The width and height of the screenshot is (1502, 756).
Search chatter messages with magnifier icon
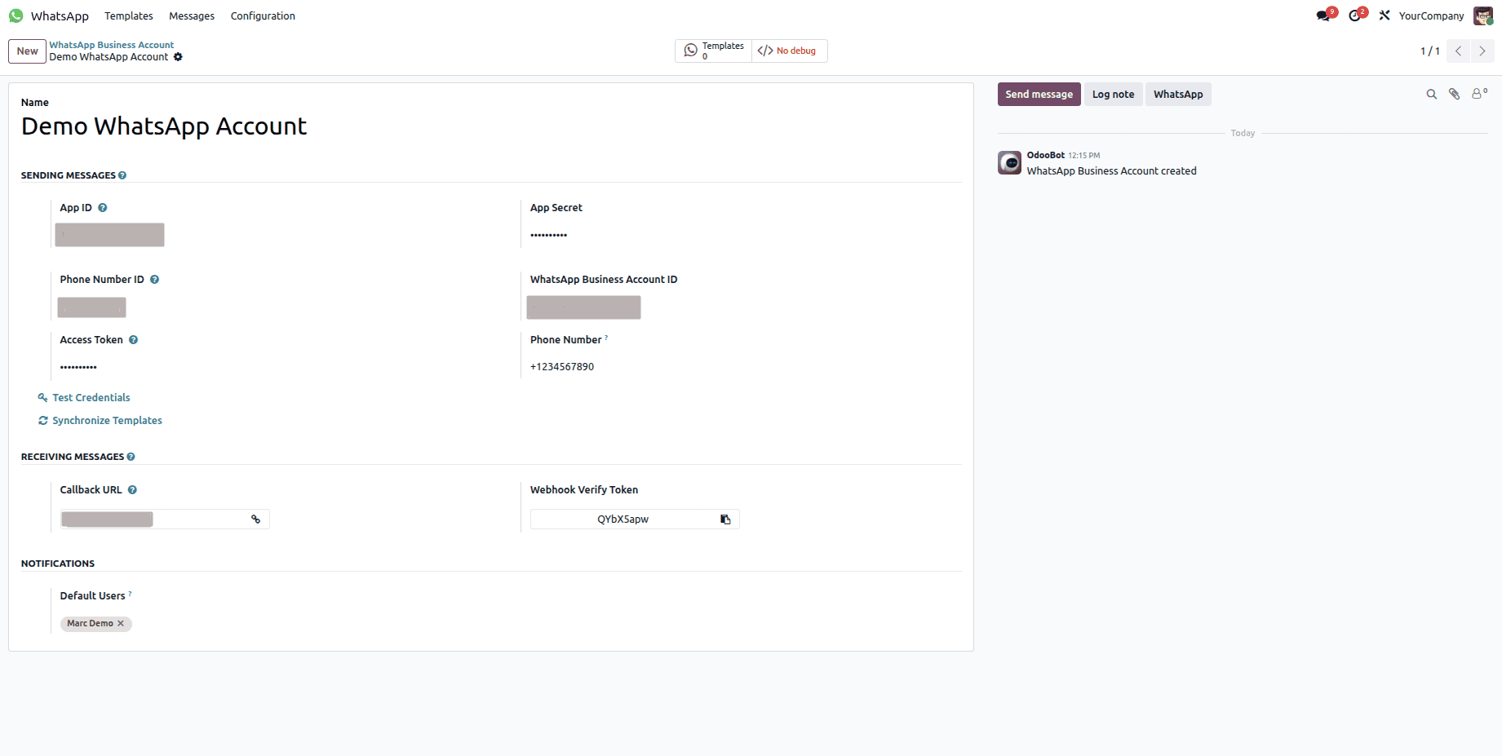click(1431, 95)
